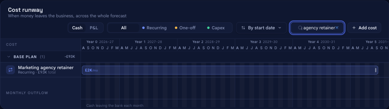This screenshot has height=109, width=389.
Task: Click the search magnifier icon
Action: click(x=300, y=28)
